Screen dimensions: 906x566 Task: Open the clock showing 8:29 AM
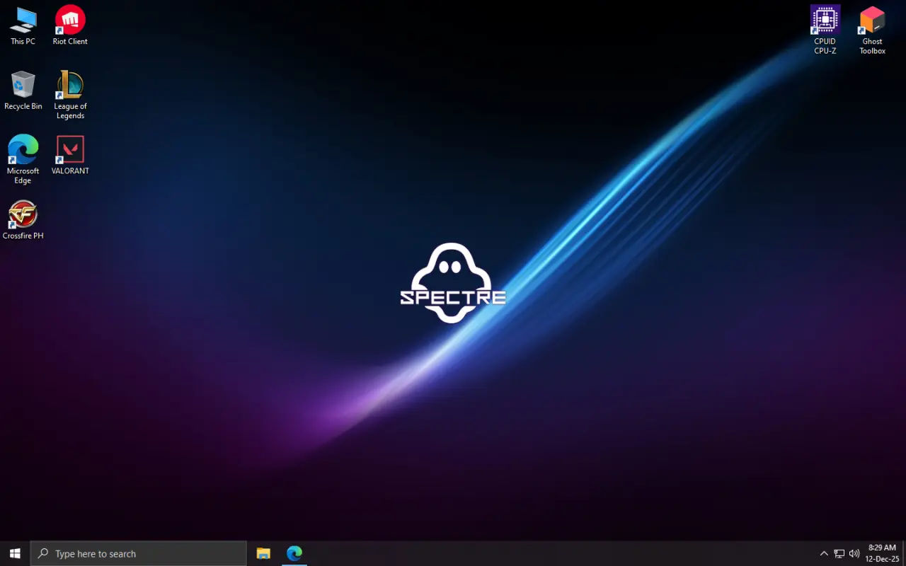click(x=882, y=553)
